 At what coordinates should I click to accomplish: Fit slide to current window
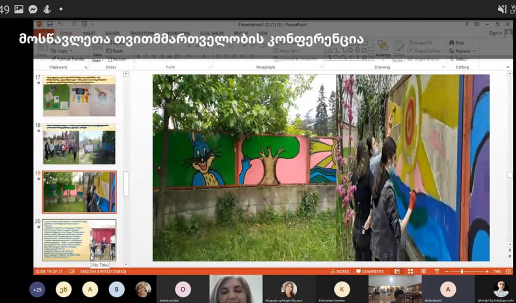tap(508, 271)
